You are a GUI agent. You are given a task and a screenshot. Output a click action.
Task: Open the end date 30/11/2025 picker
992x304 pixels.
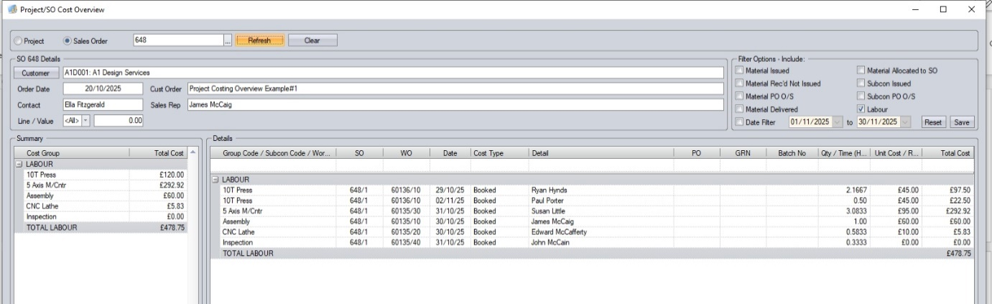[x=904, y=122]
